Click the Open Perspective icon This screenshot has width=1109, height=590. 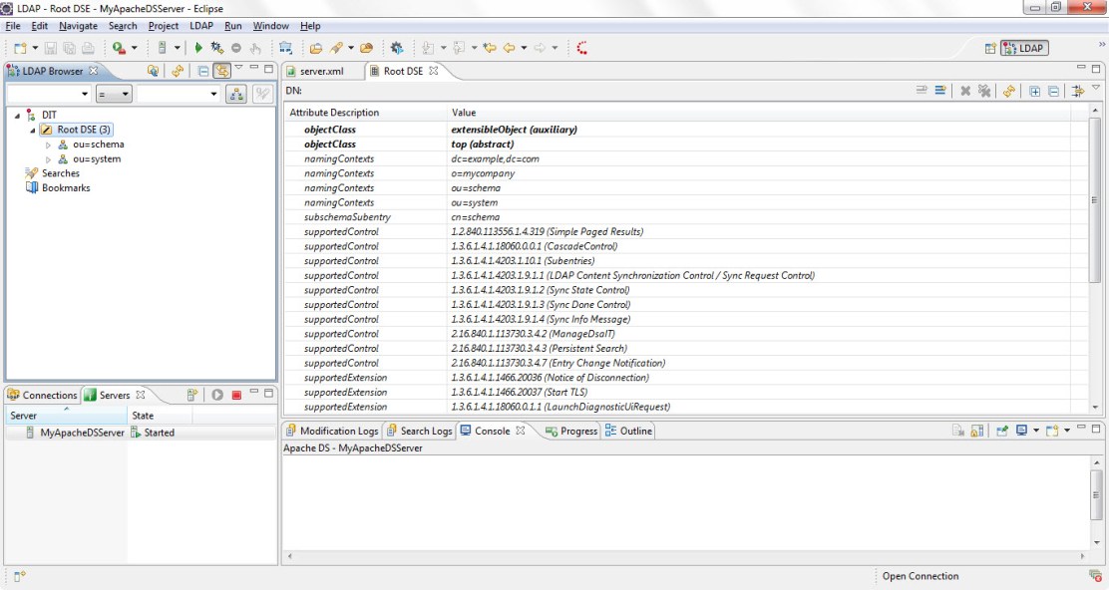point(990,48)
